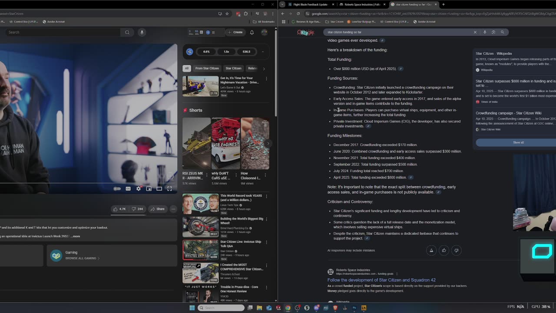The height and width of the screenshot is (313, 556).
Task: Open options for RSI Zeus short
Action: point(207,175)
